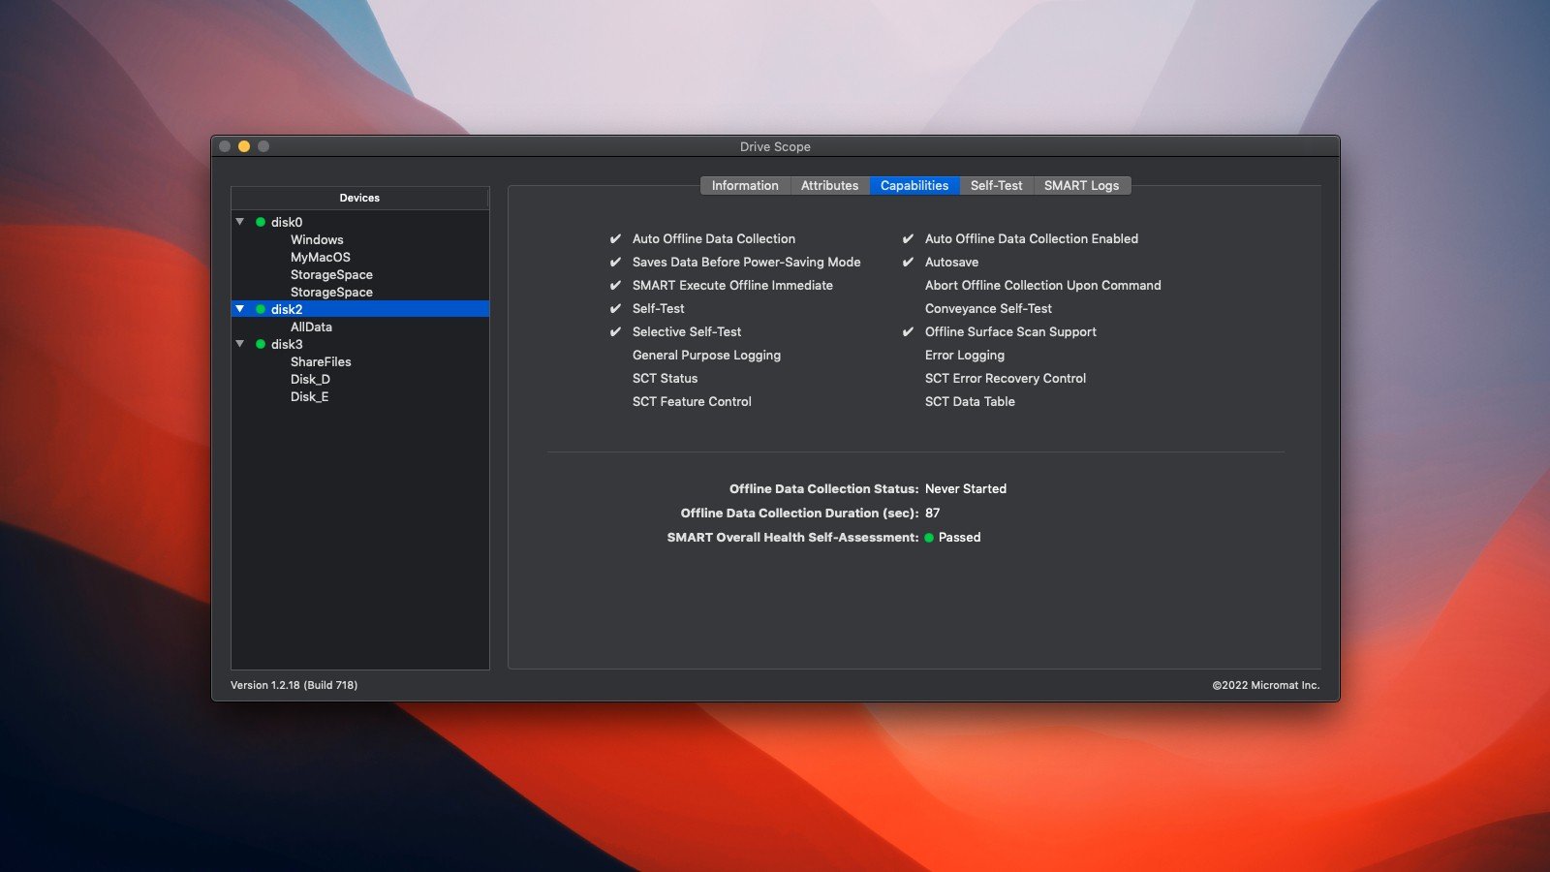The width and height of the screenshot is (1550, 872).
Task: Show the SMART Logs tab
Action: click(x=1081, y=185)
